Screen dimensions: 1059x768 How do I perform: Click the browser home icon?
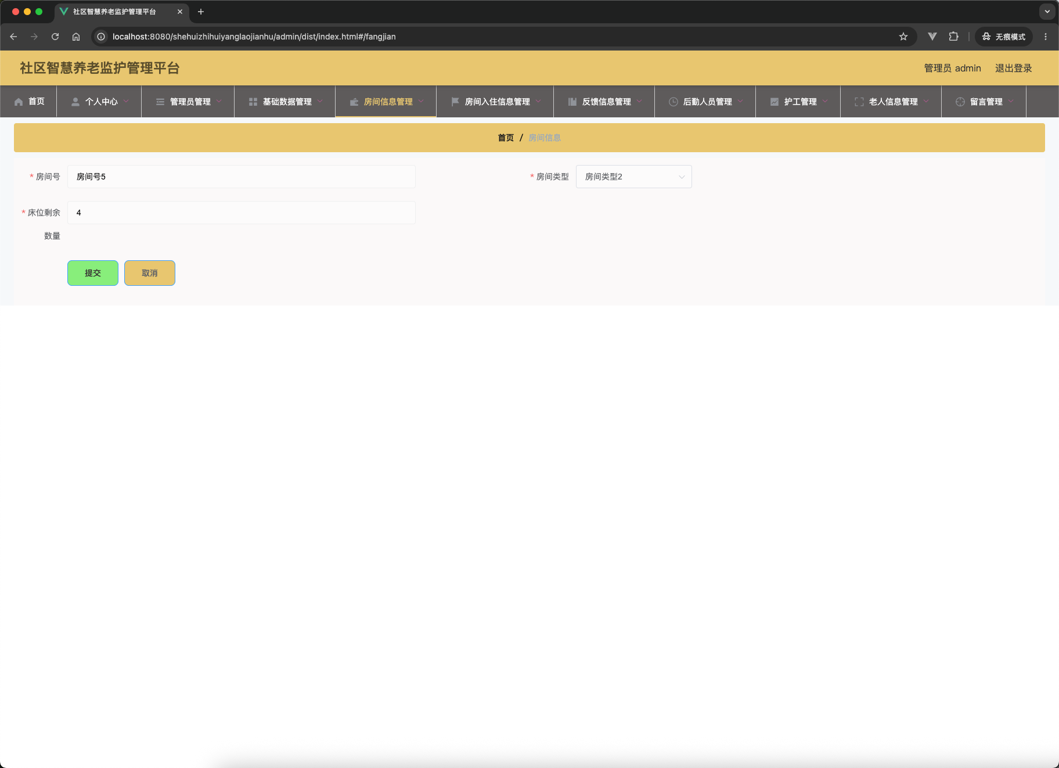pos(76,37)
